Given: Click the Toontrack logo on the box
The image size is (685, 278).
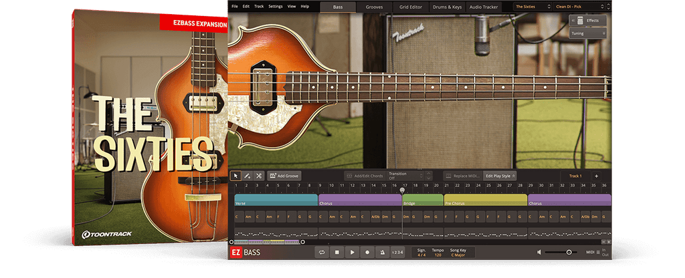Looking at the screenshot, I should click(107, 235).
